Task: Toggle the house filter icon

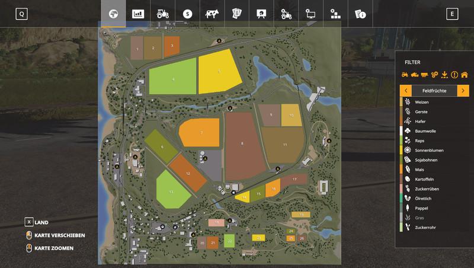Action: pos(464,75)
